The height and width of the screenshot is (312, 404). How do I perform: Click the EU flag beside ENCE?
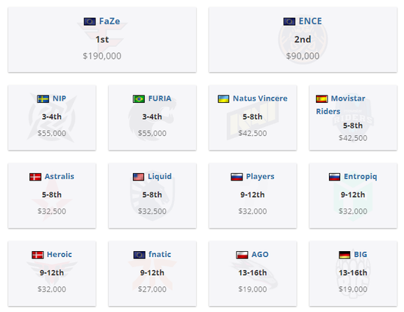(x=289, y=21)
